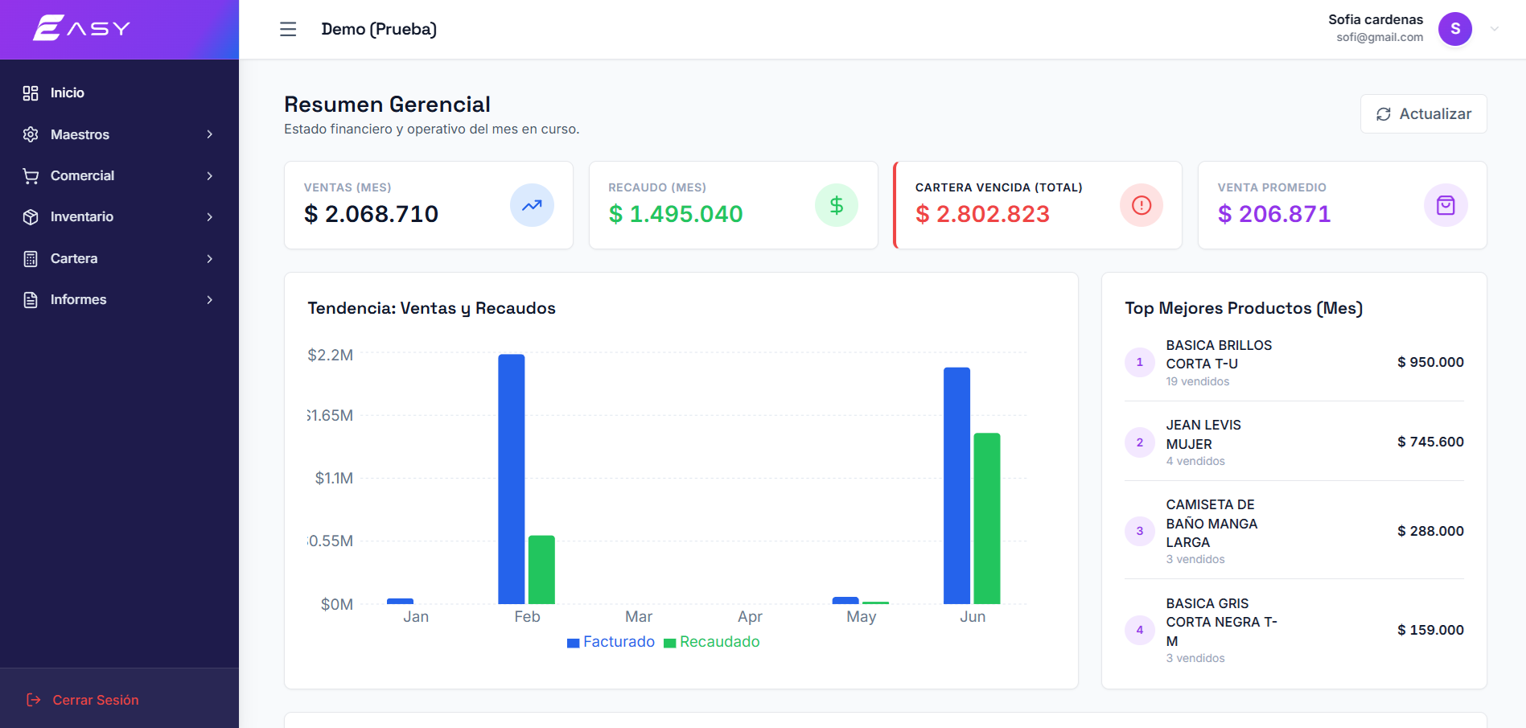Screen dimensions: 1526x728
Task: Click the Cerrar Sesión logout arrow icon
Action: [x=33, y=700]
